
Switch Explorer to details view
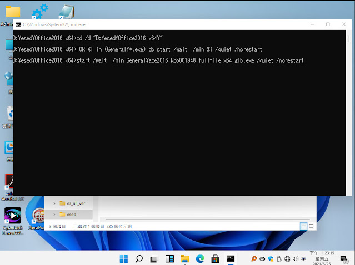tap(303, 226)
